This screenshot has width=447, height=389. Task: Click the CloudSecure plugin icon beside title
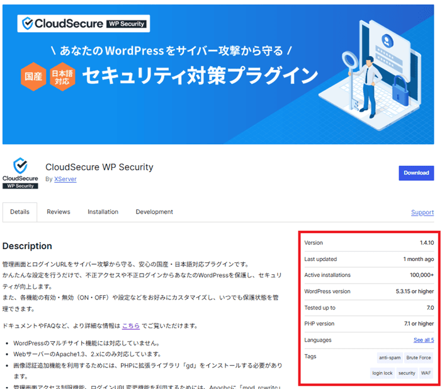click(x=20, y=173)
